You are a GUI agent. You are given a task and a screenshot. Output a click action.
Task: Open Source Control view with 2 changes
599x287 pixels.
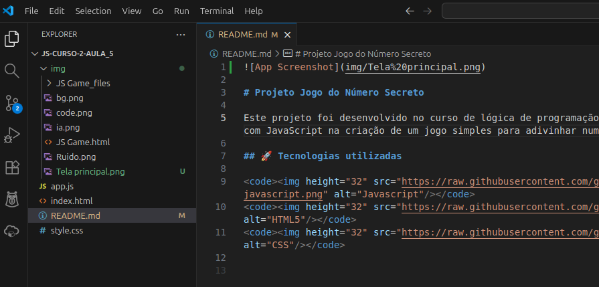click(12, 104)
